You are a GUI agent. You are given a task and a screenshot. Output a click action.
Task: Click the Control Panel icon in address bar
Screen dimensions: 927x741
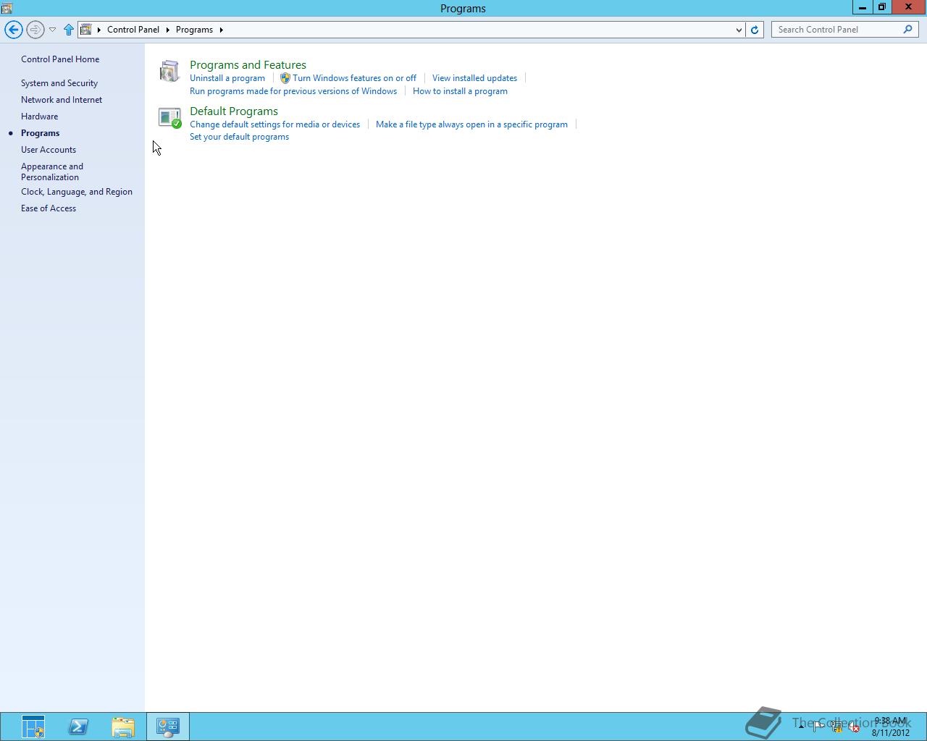(86, 30)
